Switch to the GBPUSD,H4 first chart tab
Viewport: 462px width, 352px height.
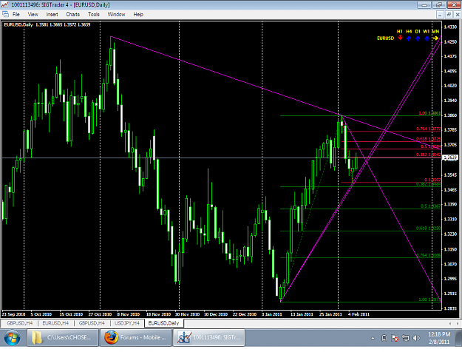coord(19,323)
